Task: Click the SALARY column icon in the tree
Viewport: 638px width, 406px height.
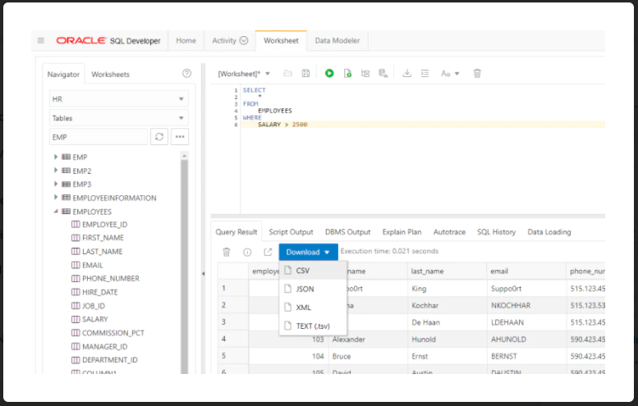Action: (76, 319)
